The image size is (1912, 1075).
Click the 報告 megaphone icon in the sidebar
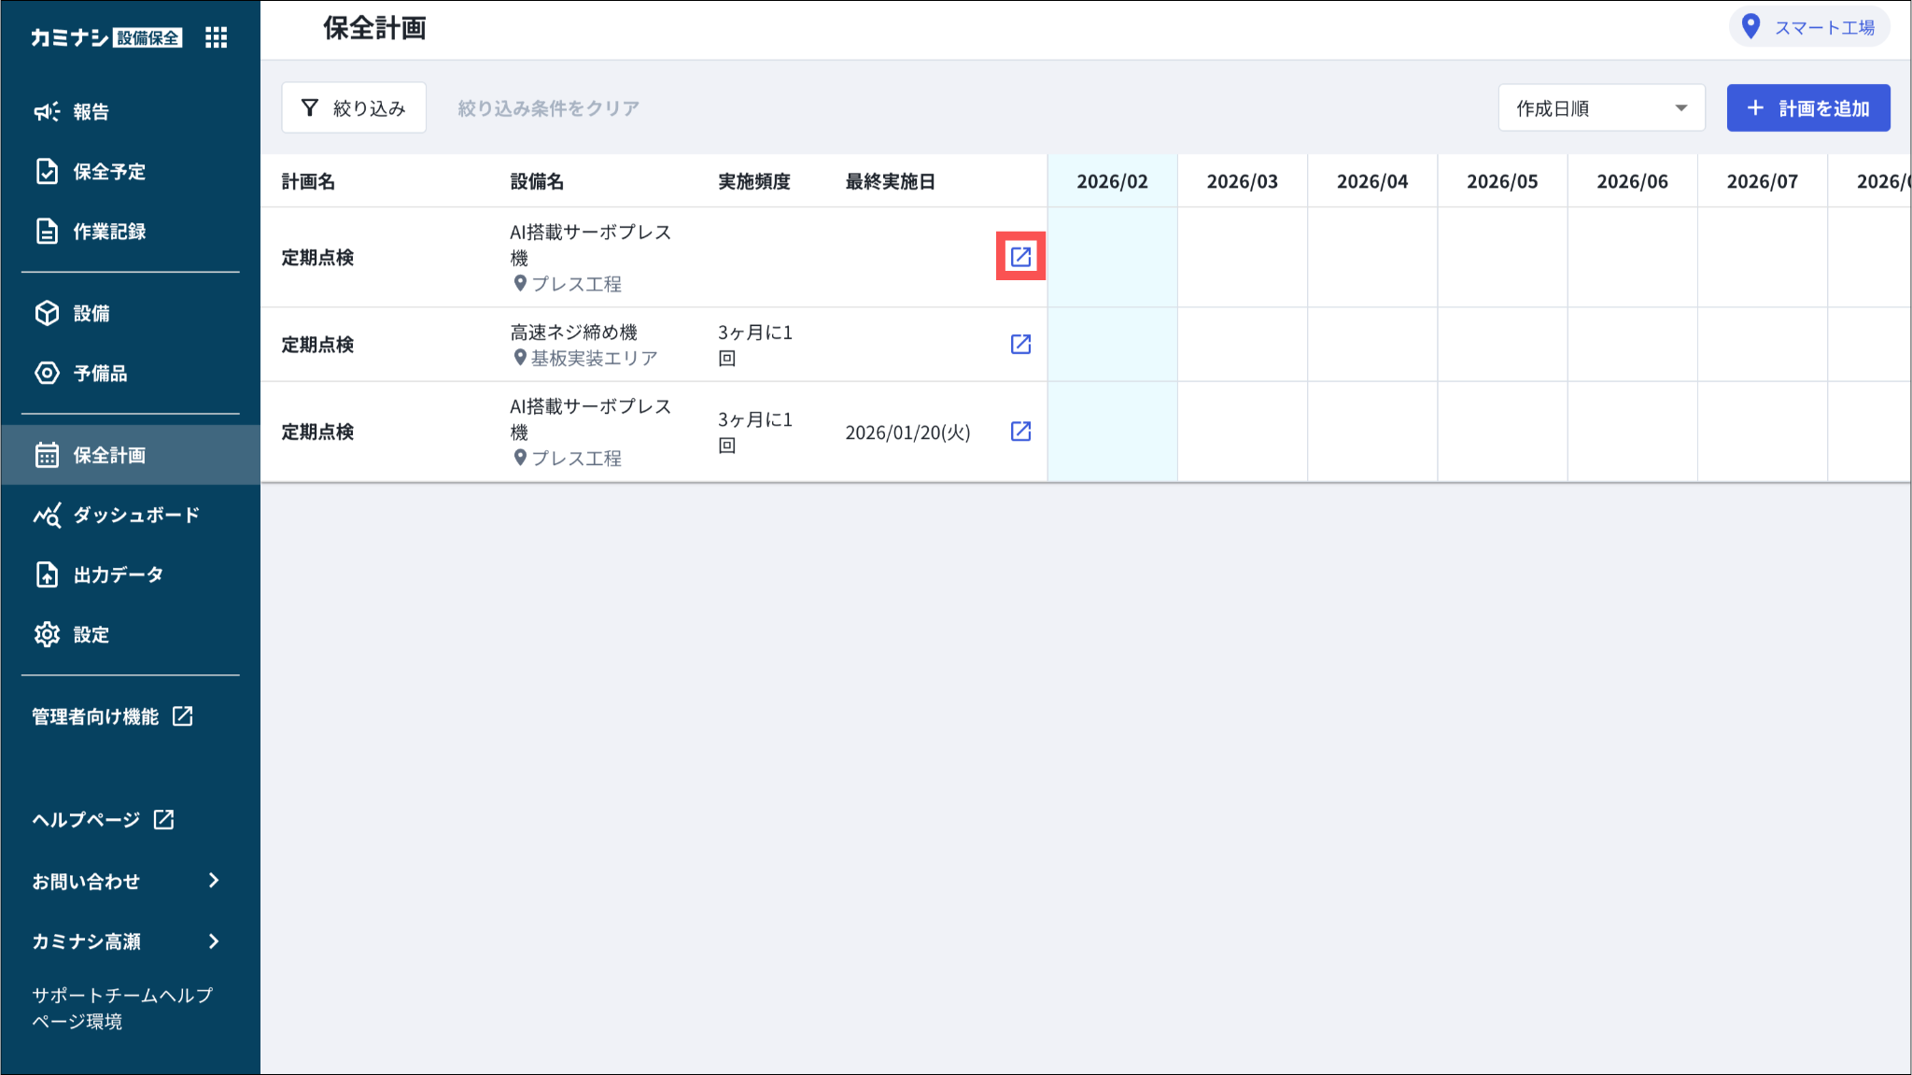point(47,112)
